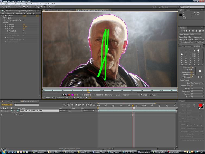This screenshot has height=154, width=205.
Task: Toggle the Render checkbox
Action: [141, 95]
